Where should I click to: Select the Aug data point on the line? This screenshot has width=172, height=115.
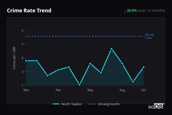click(122, 64)
